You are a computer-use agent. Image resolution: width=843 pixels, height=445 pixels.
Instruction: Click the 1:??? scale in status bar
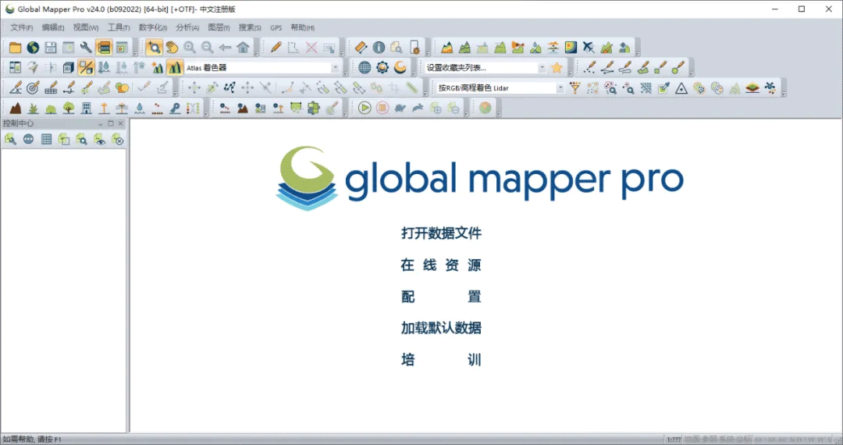click(674, 440)
